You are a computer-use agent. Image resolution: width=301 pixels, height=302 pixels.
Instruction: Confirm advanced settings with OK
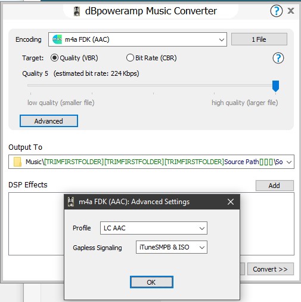(x=151, y=282)
